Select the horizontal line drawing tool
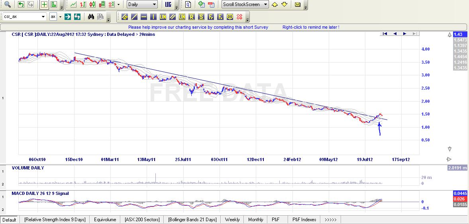Image resolution: width=469 pixels, height=224 pixels. 144,17
